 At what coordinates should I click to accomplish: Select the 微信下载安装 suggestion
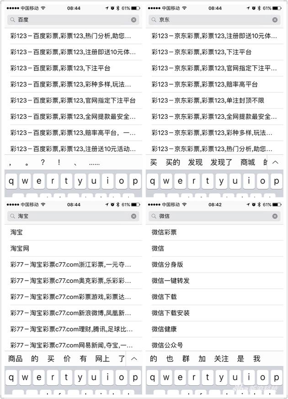pyautogui.click(x=214, y=313)
